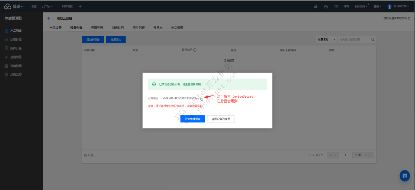
Task: Switch to the 权限列表 tab
Action: pyautogui.click(x=97, y=28)
